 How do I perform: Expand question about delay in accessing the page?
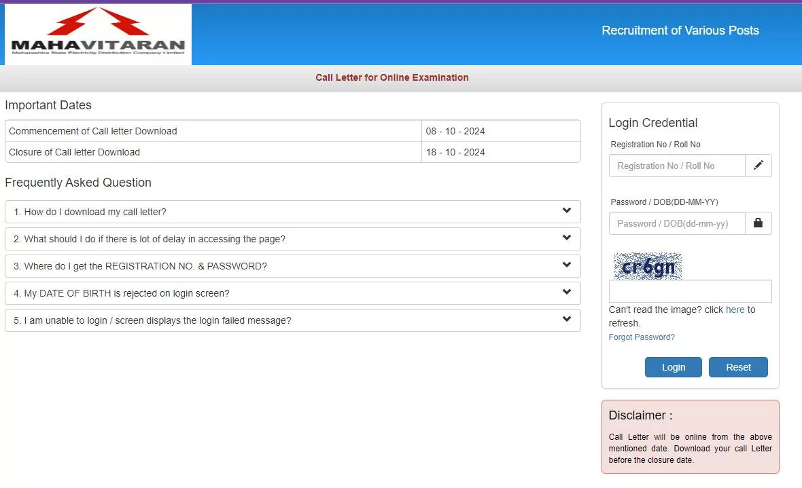tap(292, 239)
